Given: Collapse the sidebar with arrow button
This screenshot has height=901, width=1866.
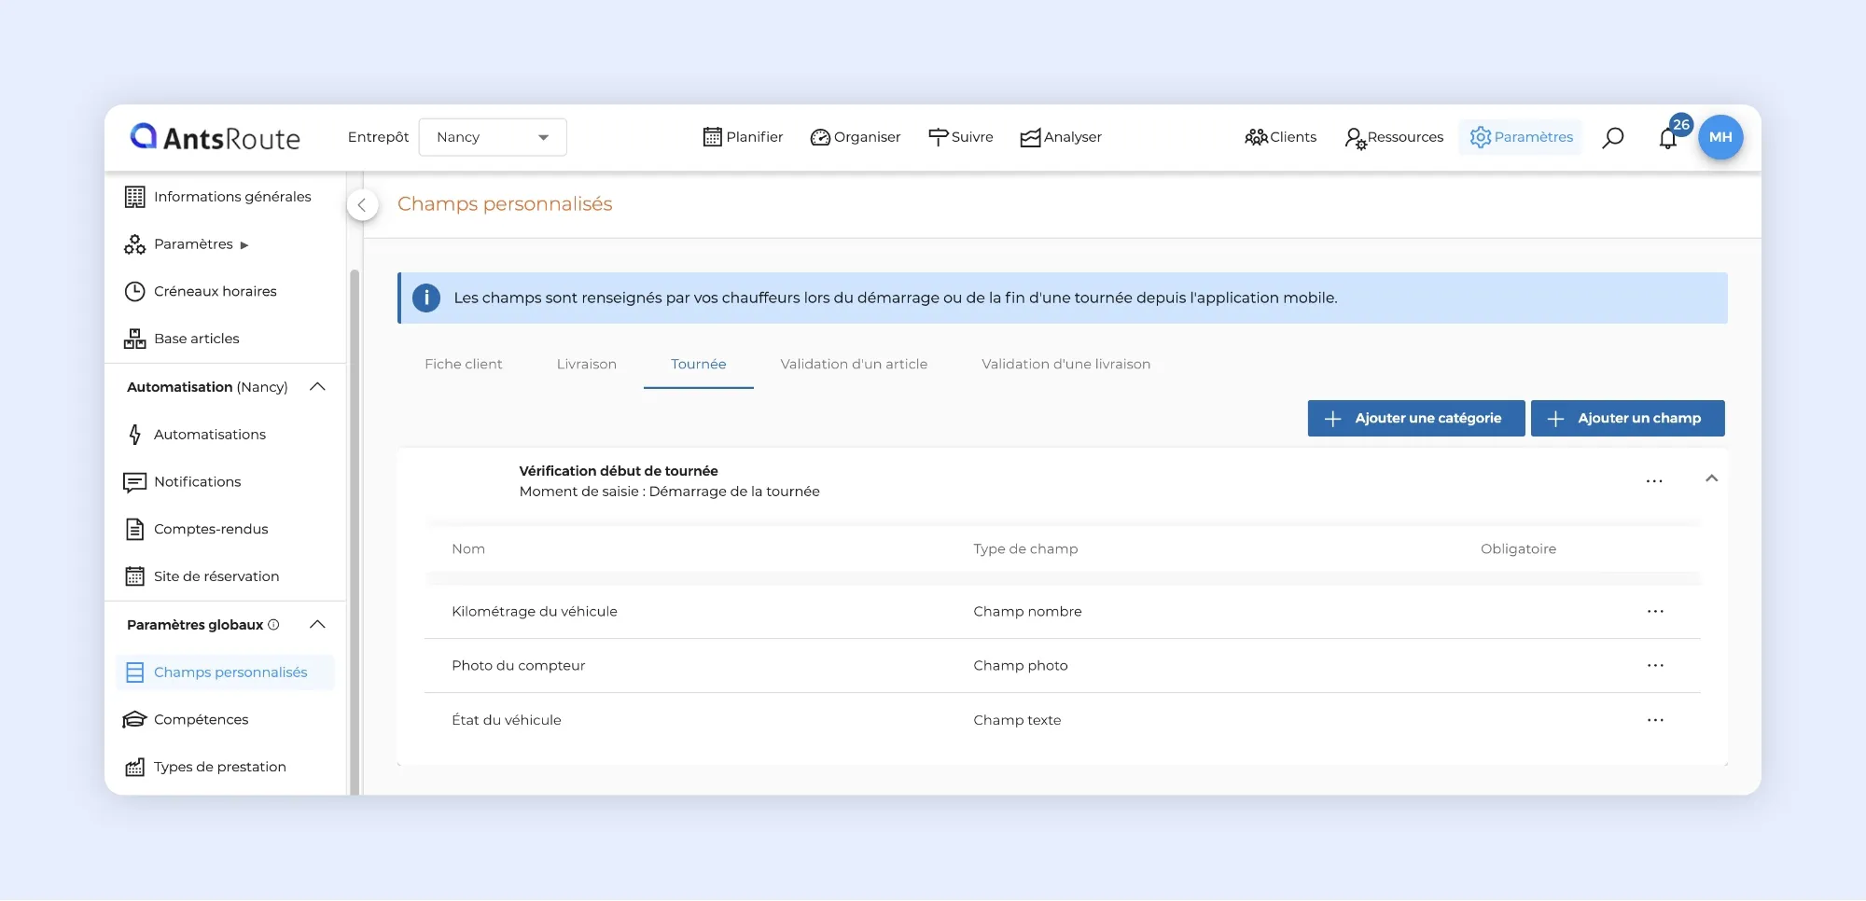Looking at the screenshot, I should pos(362,205).
